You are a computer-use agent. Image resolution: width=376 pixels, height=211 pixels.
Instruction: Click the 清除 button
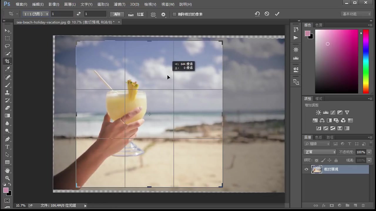tap(117, 14)
